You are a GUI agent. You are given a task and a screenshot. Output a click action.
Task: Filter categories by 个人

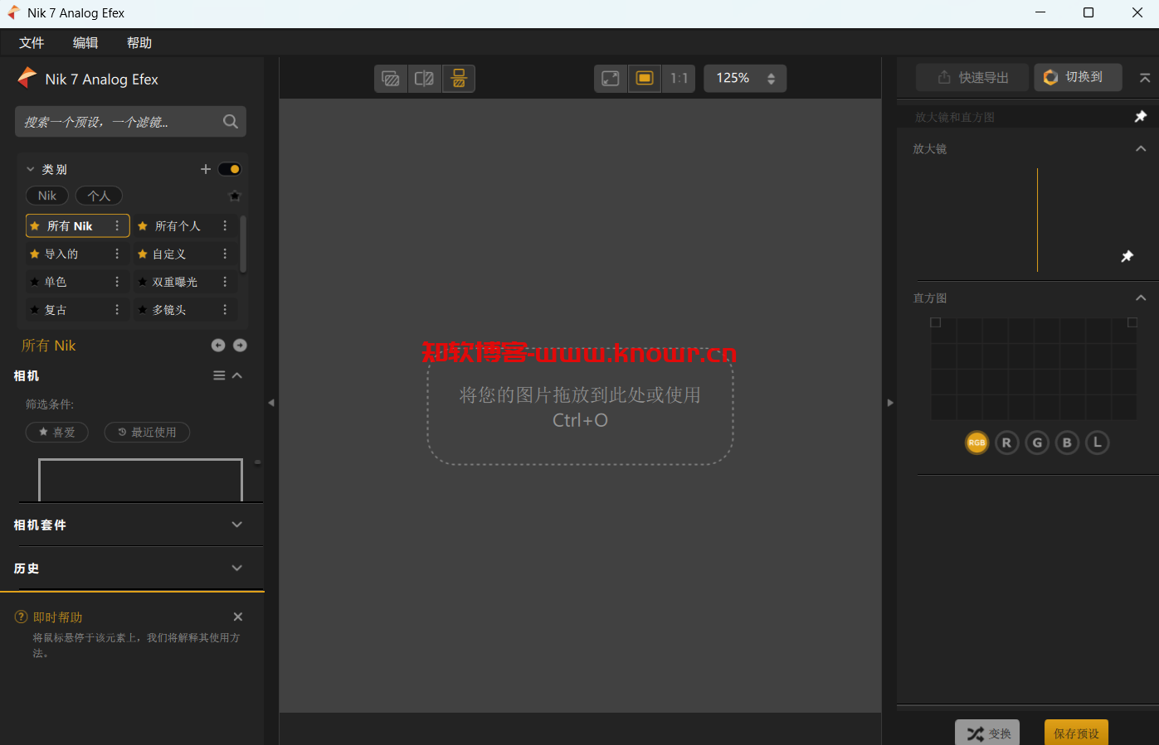[x=99, y=196]
